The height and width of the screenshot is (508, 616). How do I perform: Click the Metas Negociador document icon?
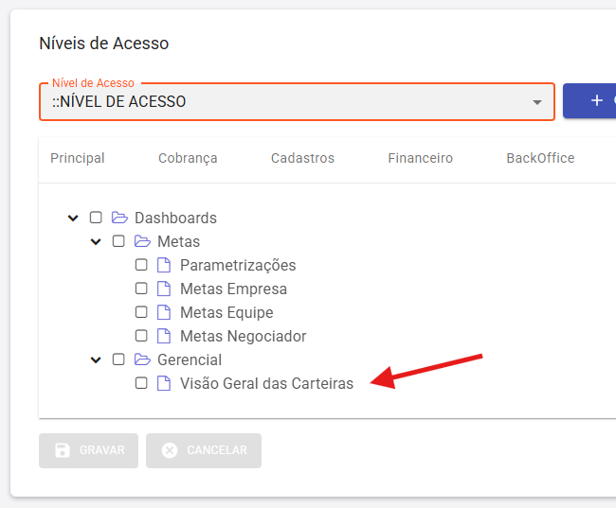tap(164, 336)
